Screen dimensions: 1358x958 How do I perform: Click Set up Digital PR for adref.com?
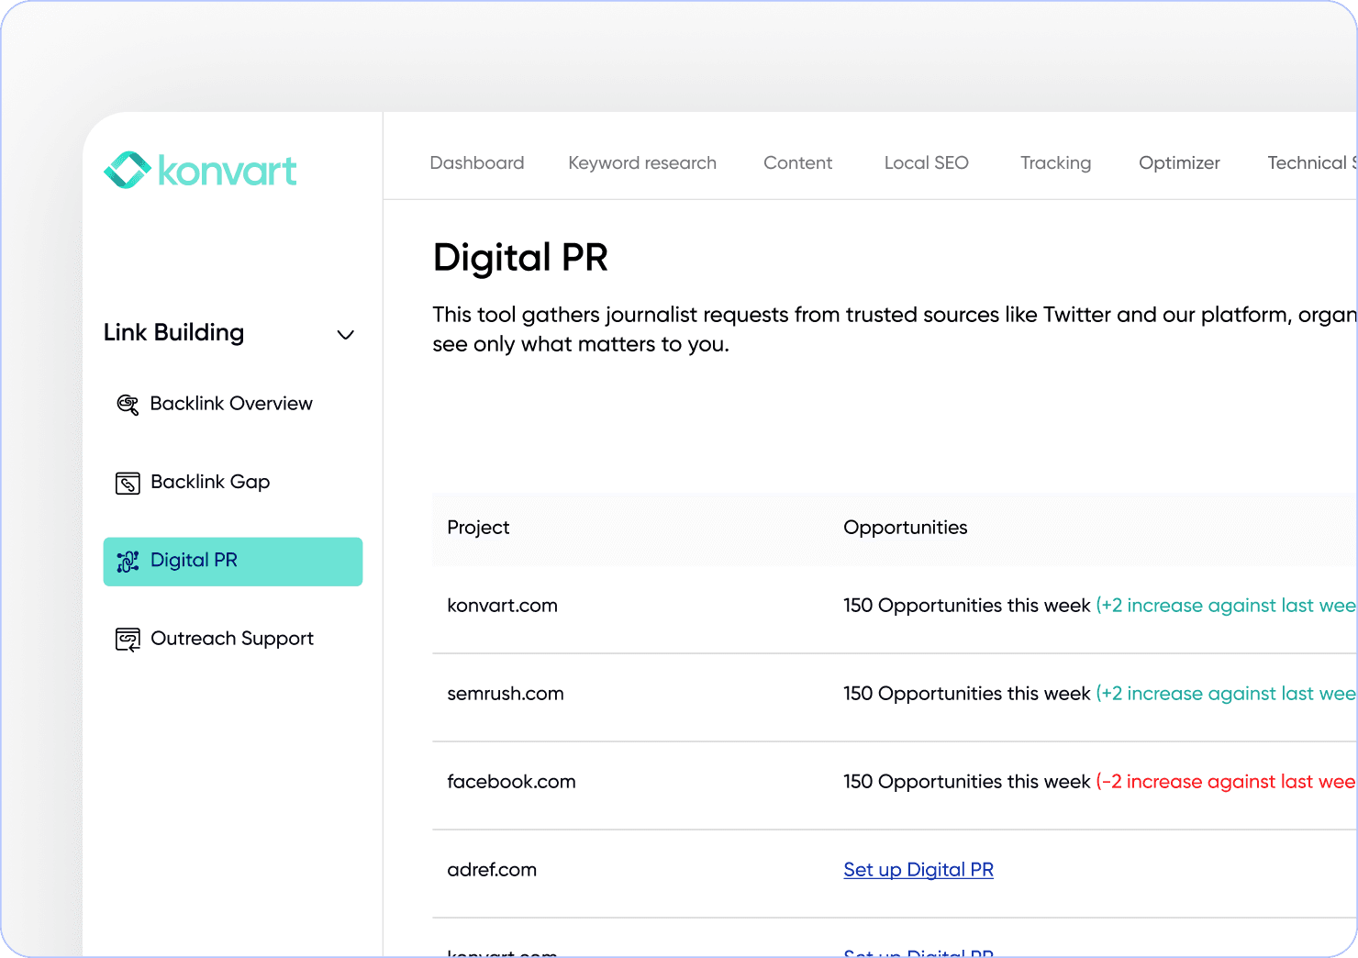tap(918, 869)
